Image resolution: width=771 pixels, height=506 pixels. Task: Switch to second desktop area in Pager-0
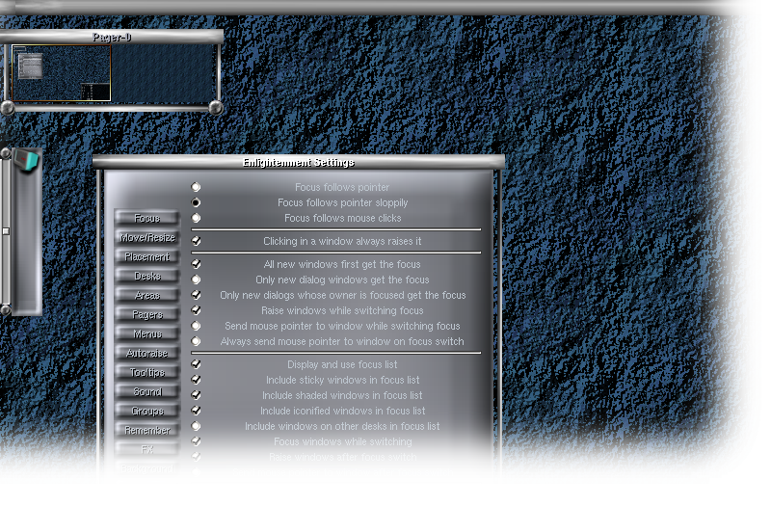tap(163, 73)
